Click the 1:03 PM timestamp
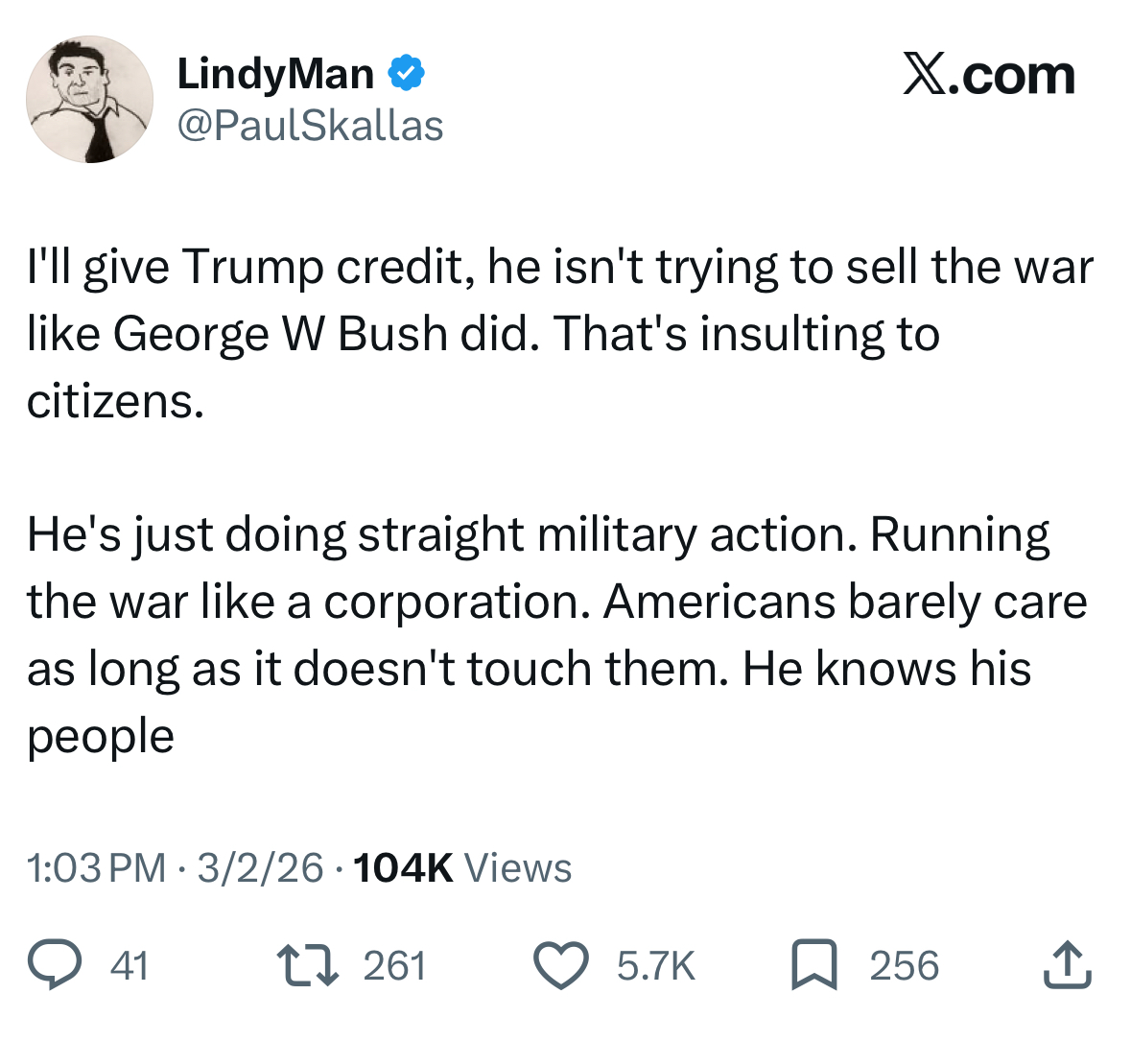 click(x=97, y=867)
